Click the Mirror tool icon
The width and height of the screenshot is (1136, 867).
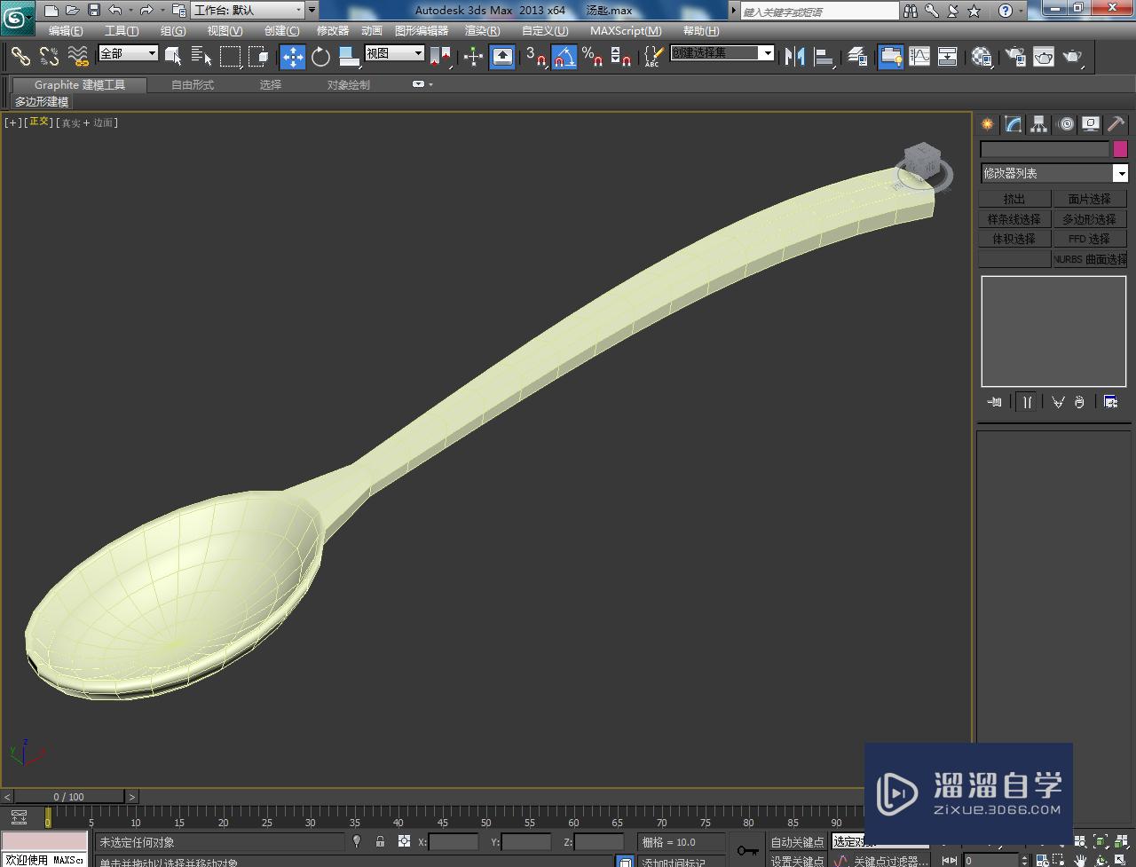click(x=795, y=57)
